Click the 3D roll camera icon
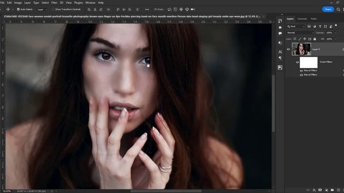 coord(175,10)
